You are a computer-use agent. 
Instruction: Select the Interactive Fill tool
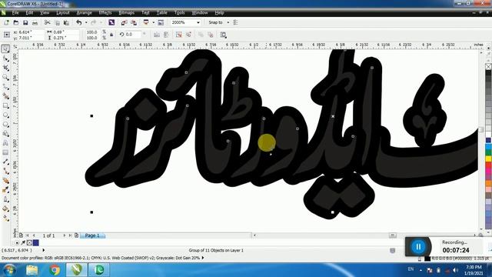[x=5, y=218]
